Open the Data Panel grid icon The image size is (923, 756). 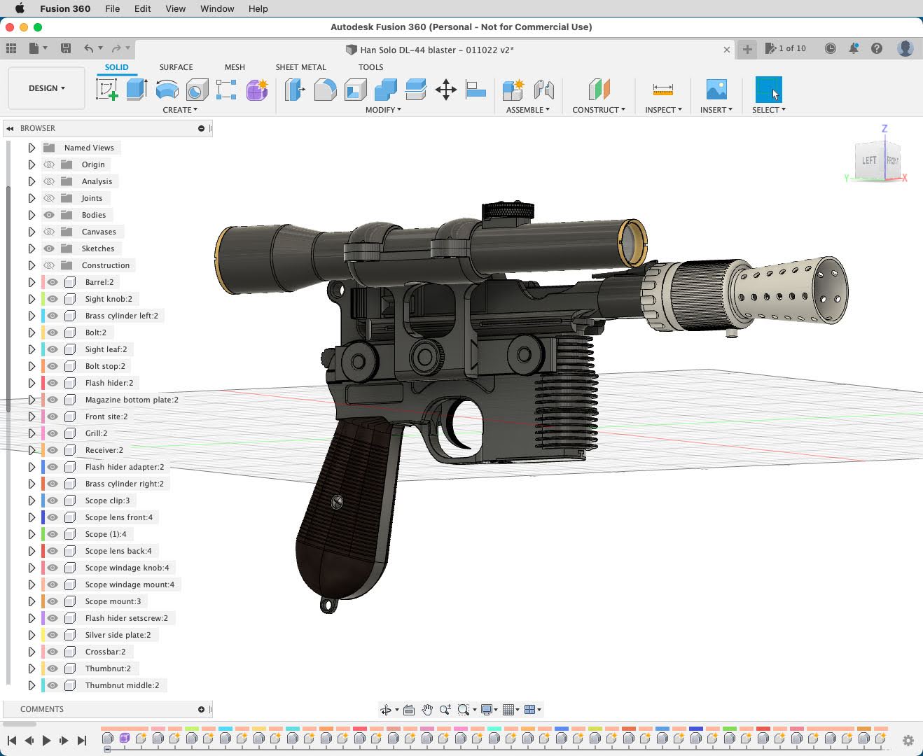[x=11, y=48]
